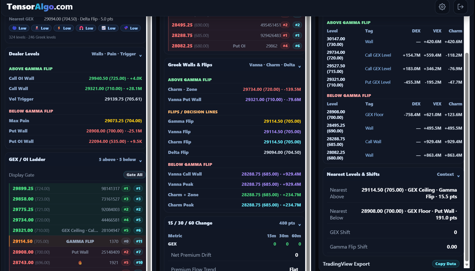This screenshot has height=271, width=475.
Task: Click the Nearest Below level text
Action: pyautogui.click(x=409, y=214)
